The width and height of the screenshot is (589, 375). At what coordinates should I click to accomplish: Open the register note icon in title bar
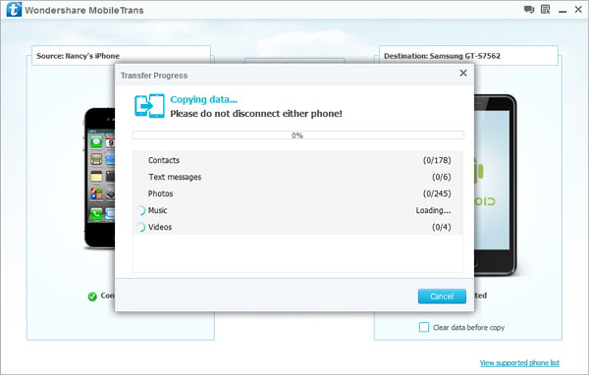[546, 10]
